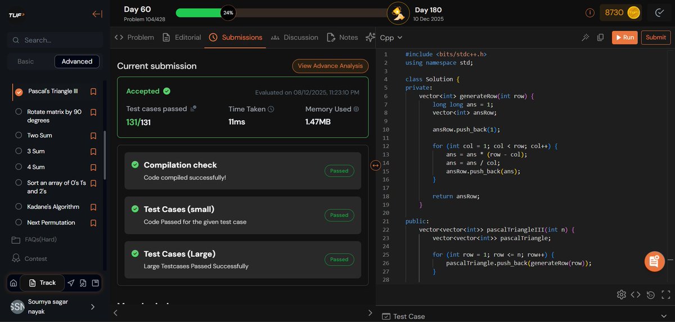
Task: Collapse the sidebar with the orange arrow icon
Action: (x=97, y=14)
